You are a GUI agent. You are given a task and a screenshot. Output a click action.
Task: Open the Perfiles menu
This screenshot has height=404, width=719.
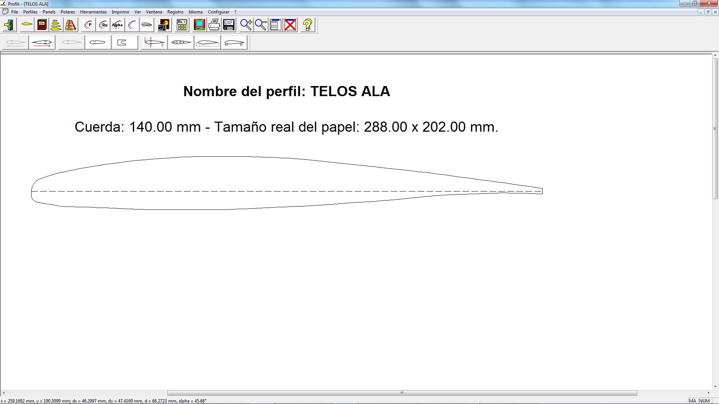tap(30, 12)
